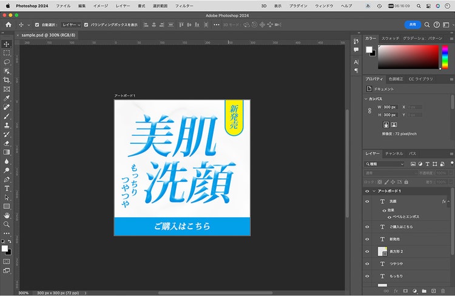Switch to the CC ライブラリ tab
455x296 pixels.
click(421, 79)
